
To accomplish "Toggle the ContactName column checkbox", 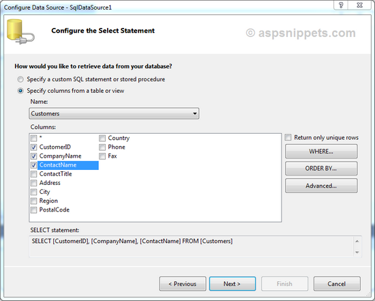I will [x=33, y=165].
